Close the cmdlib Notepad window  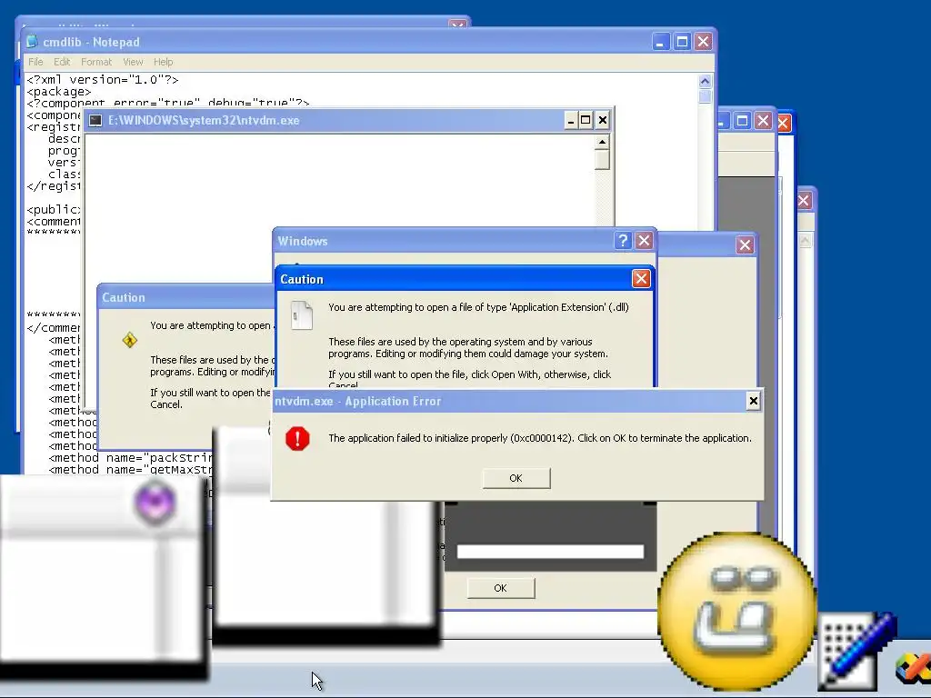pyautogui.click(x=703, y=42)
